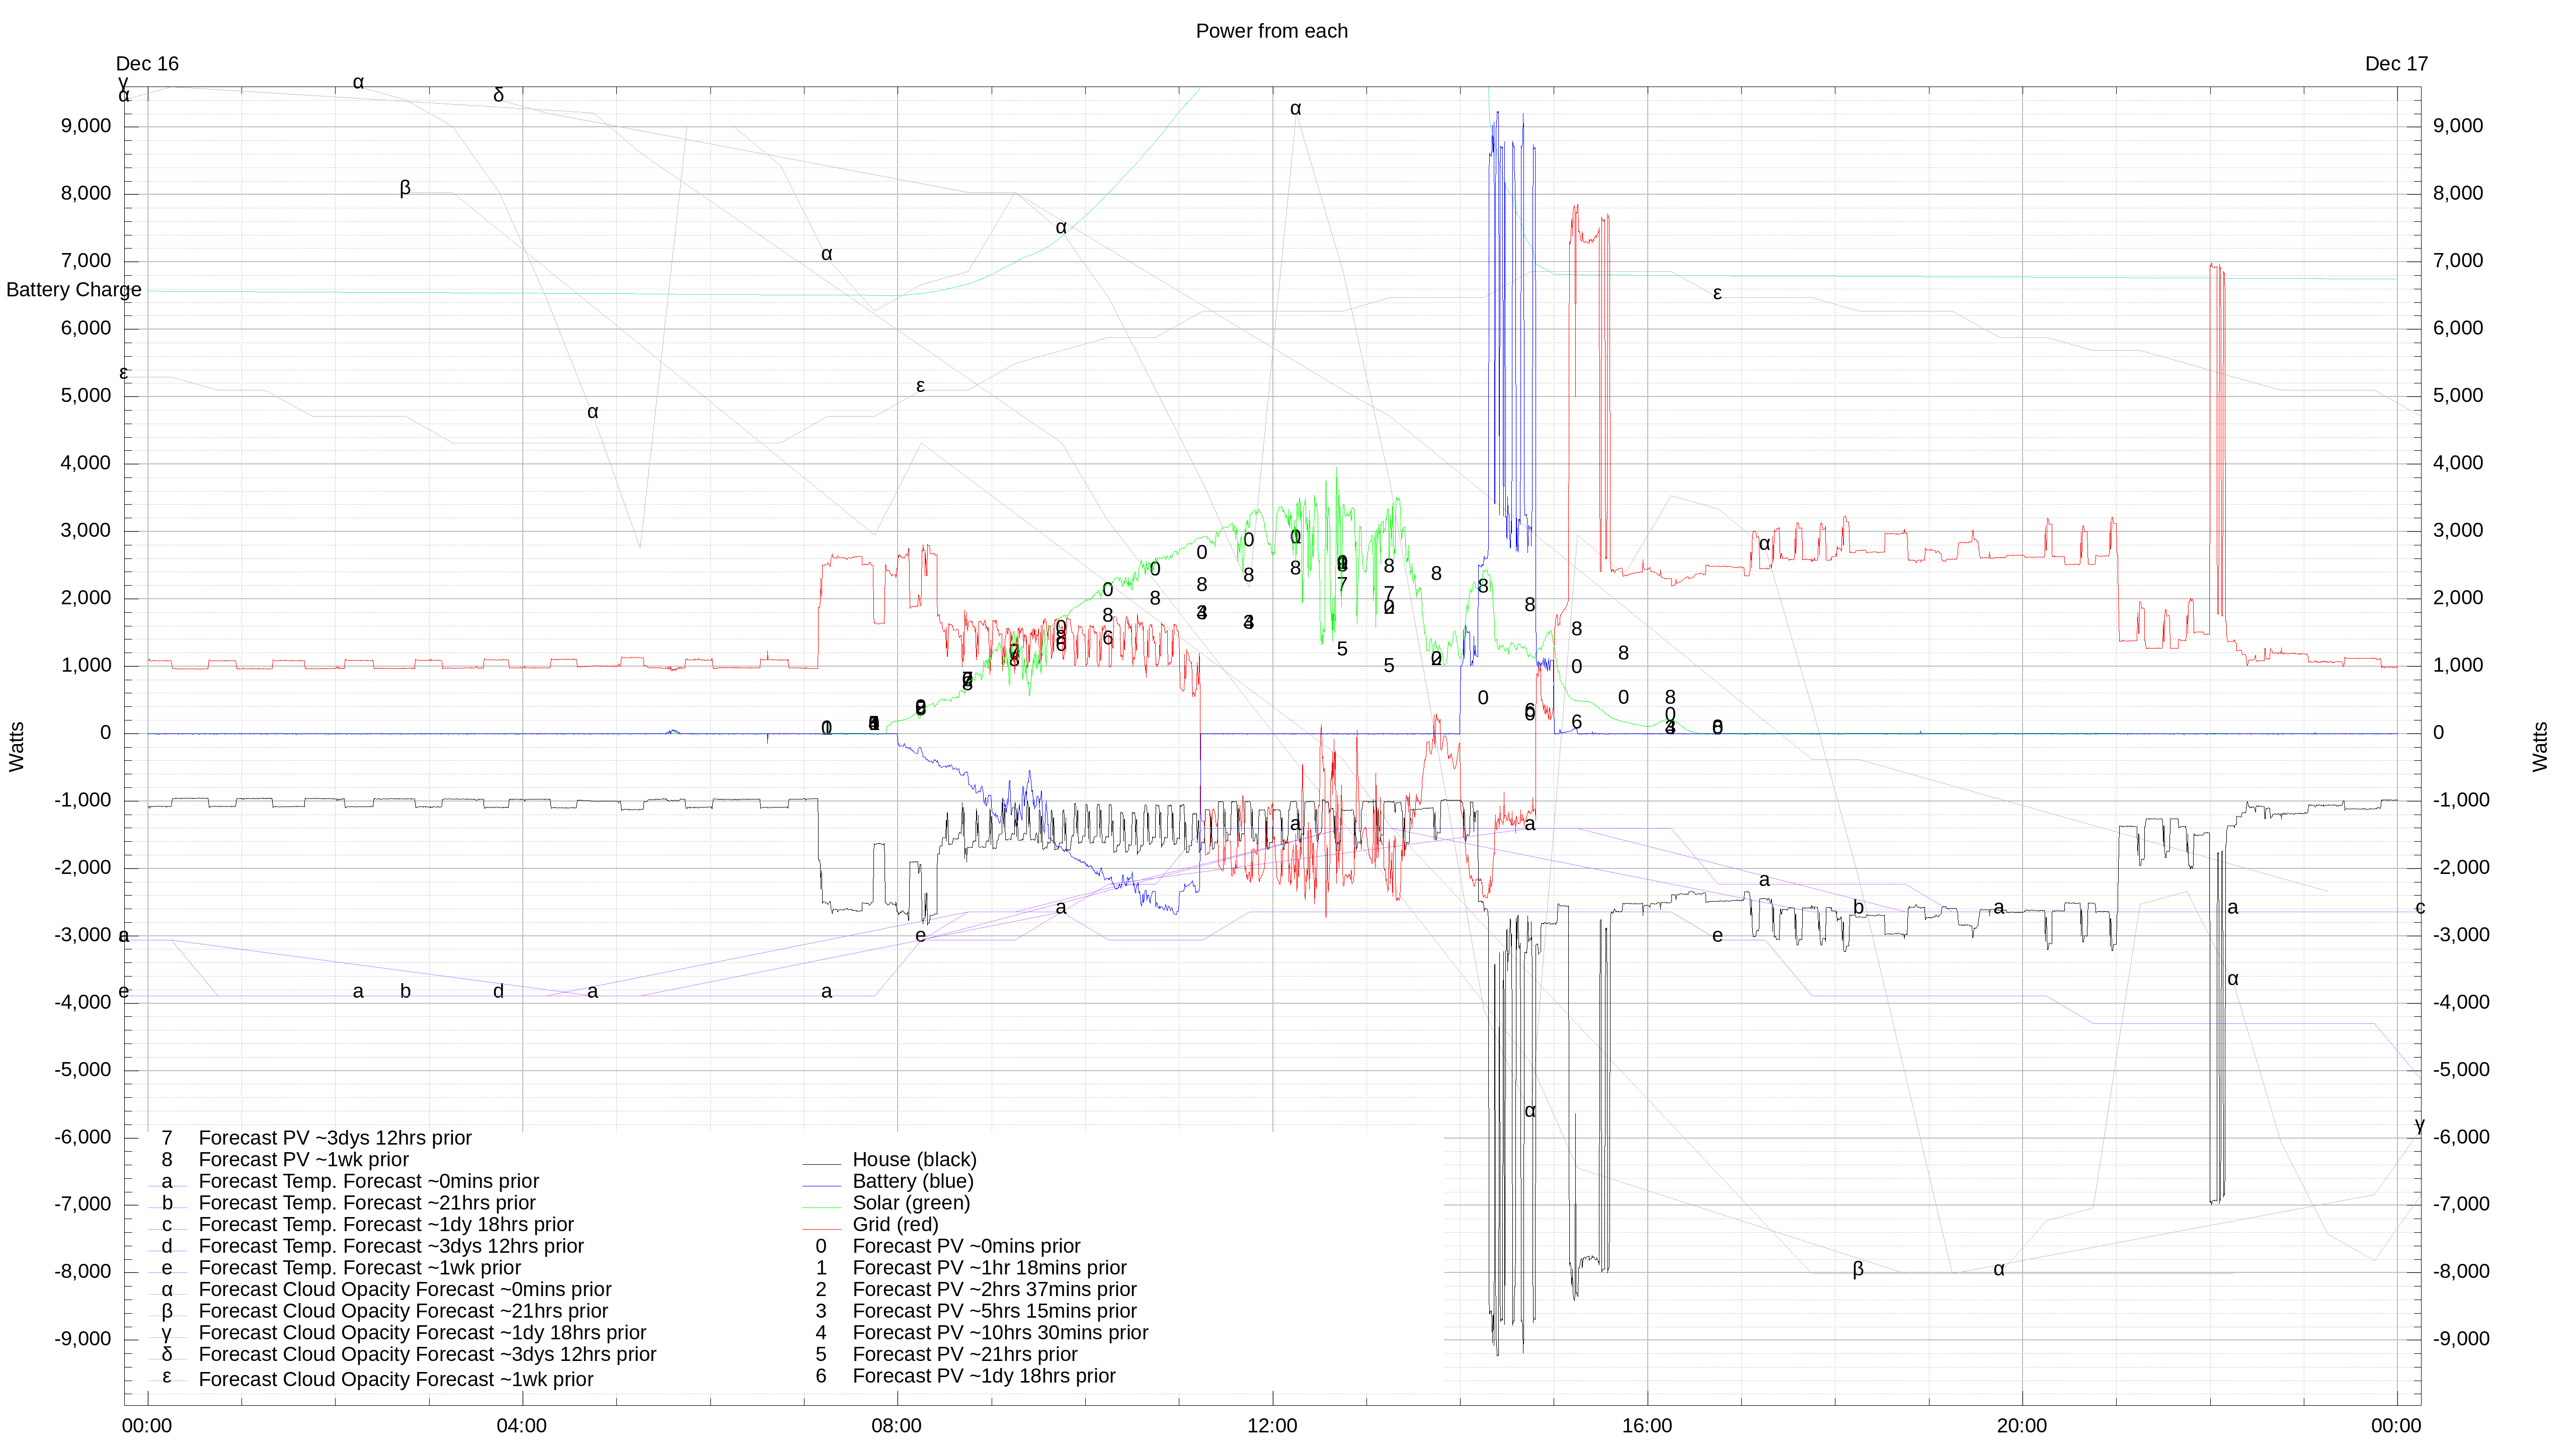Click the left 'Watts' axis title
This screenshot has height=1449, width=2576.
click(x=16, y=747)
